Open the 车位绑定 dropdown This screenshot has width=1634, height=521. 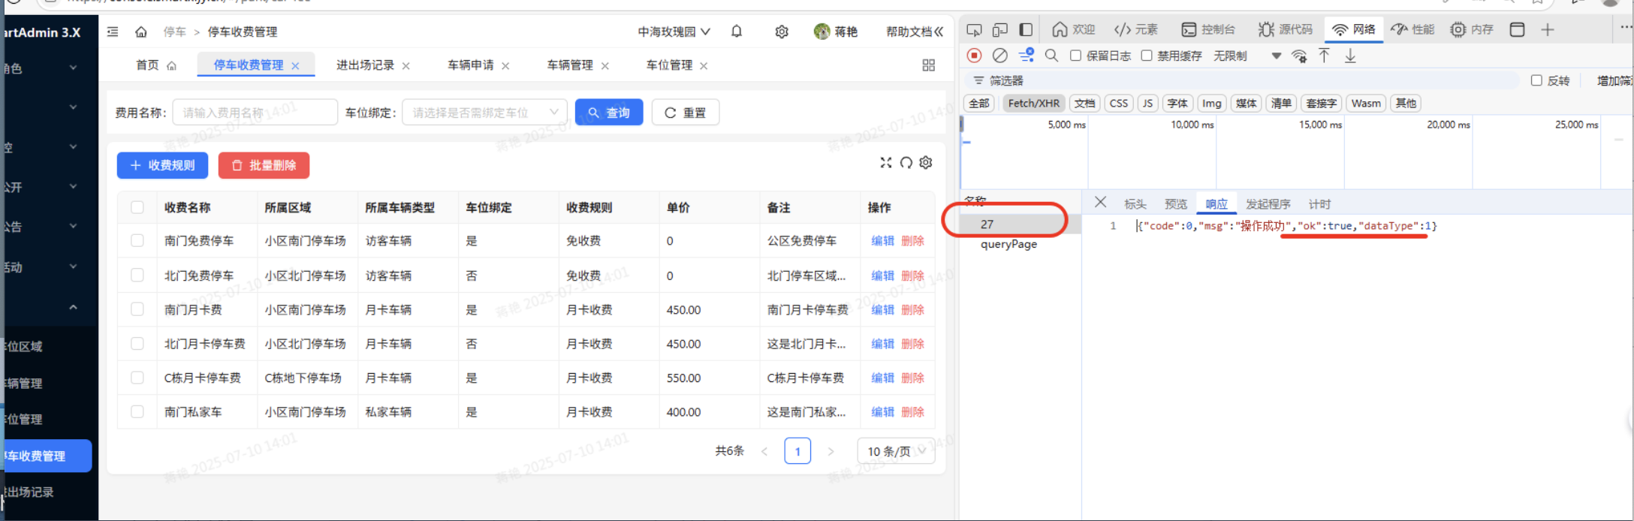click(484, 113)
